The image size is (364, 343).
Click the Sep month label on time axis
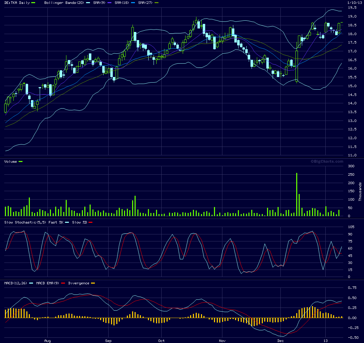click(108, 341)
